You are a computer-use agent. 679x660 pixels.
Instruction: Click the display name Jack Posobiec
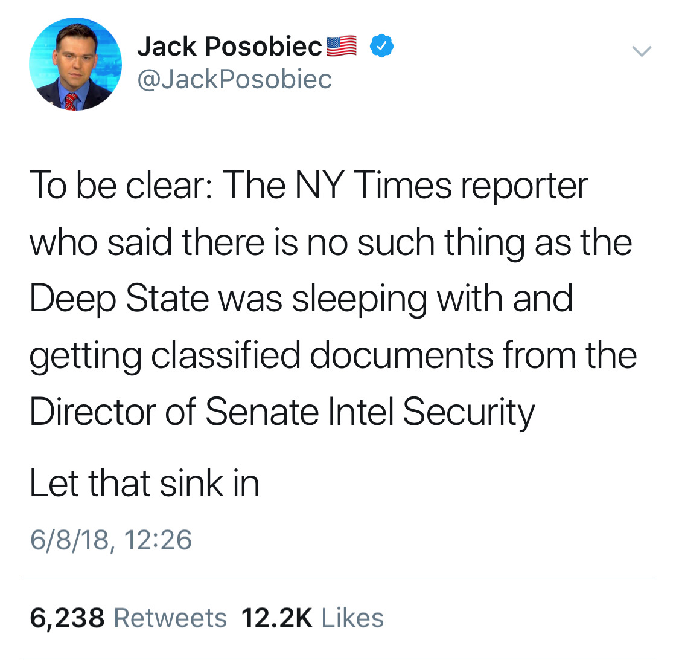click(230, 47)
